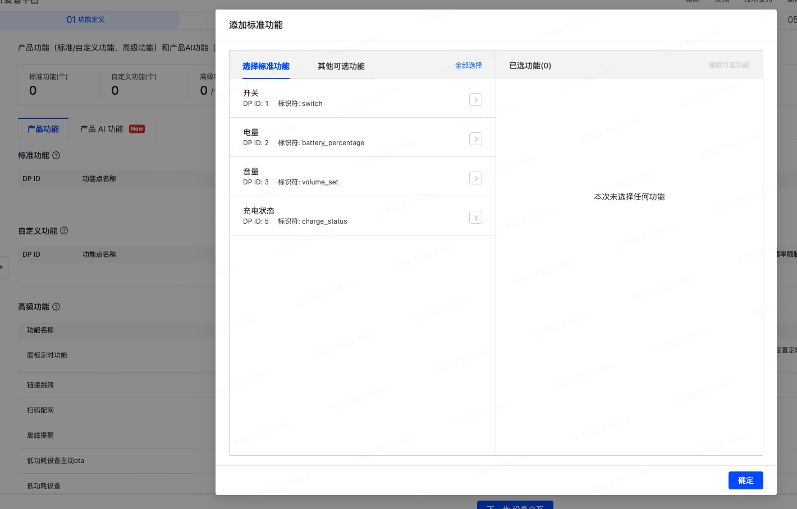Click 删除可选功能 link
The image size is (797, 509).
pos(729,65)
